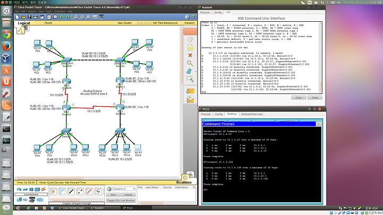Click the first magnifier Zoom In icon

[x=75, y=17]
